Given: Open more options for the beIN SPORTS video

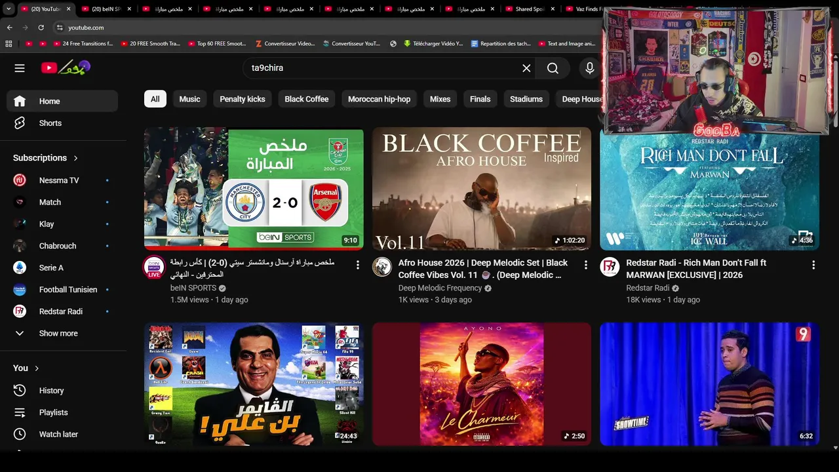Looking at the screenshot, I should coord(357,265).
